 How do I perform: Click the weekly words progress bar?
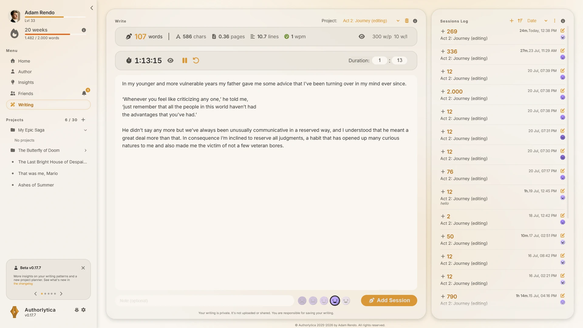55,34
